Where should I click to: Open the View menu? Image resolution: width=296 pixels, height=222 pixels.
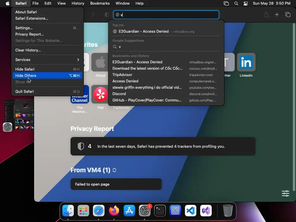61,3
